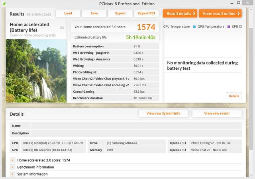Click the 4h 32min 34s duration value
This screenshot has width=255, height=179.
point(143,98)
